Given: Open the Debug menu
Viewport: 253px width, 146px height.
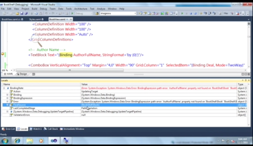Looking at the screenshot, I should (43, 9).
